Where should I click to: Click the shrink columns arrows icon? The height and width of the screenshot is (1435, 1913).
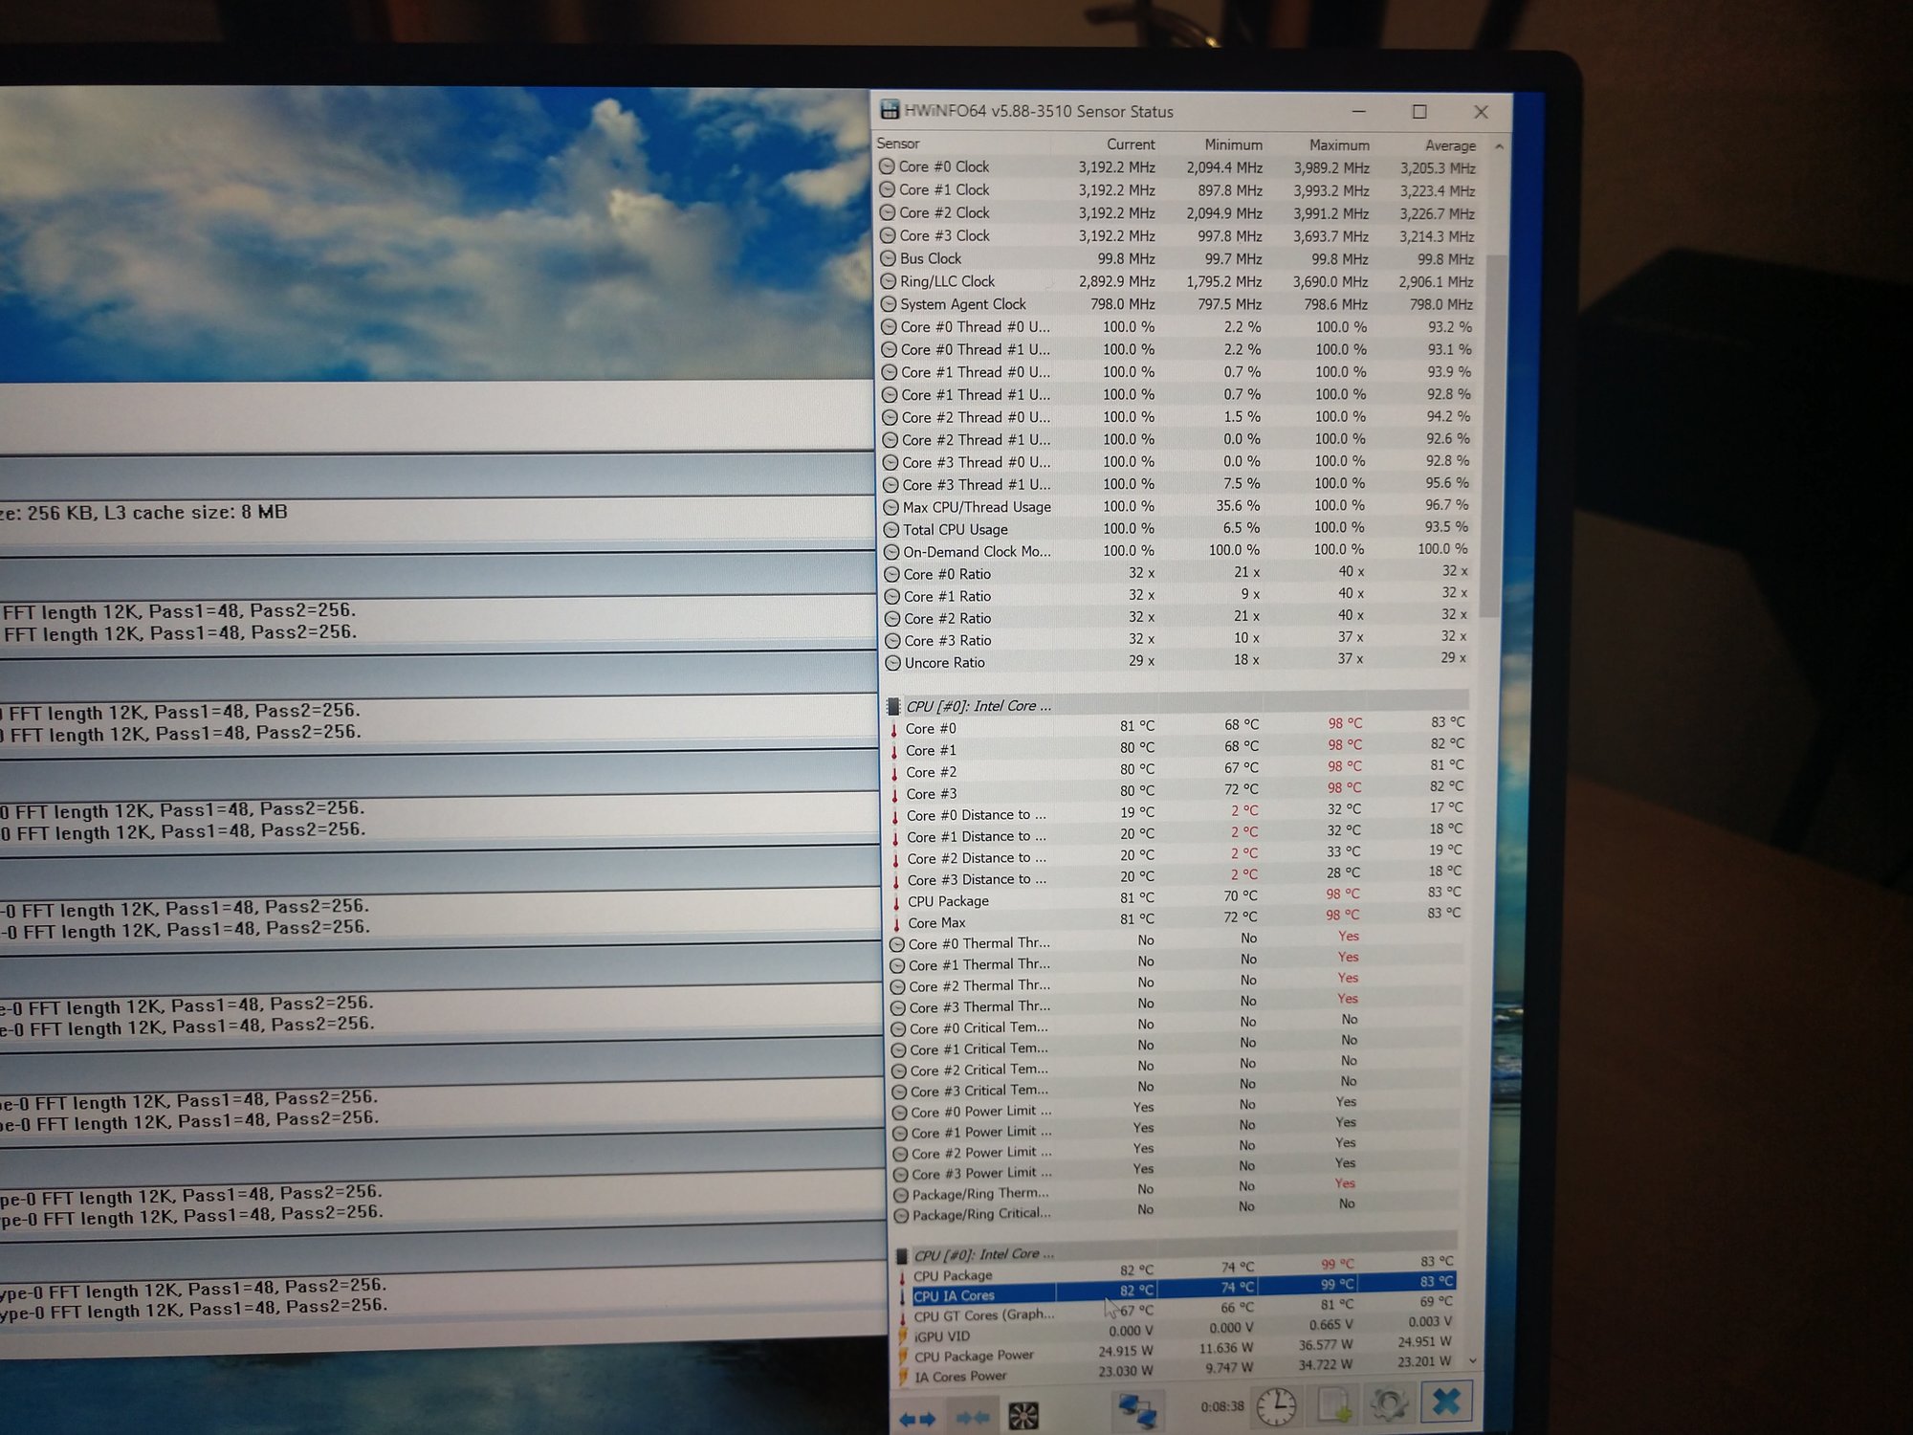pyautogui.click(x=973, y=1418)
